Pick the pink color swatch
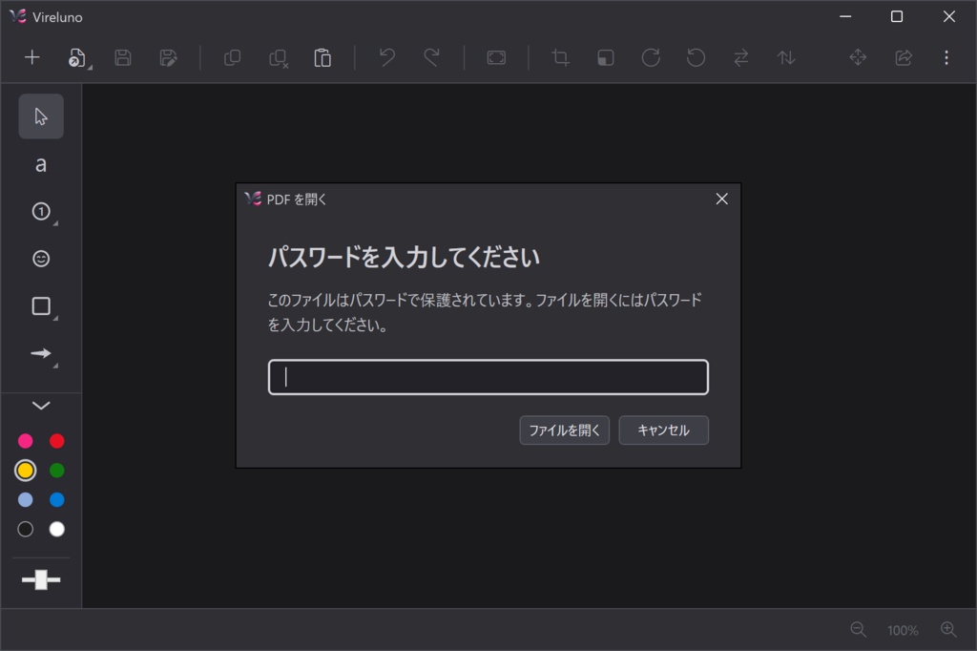 [26, 441]
